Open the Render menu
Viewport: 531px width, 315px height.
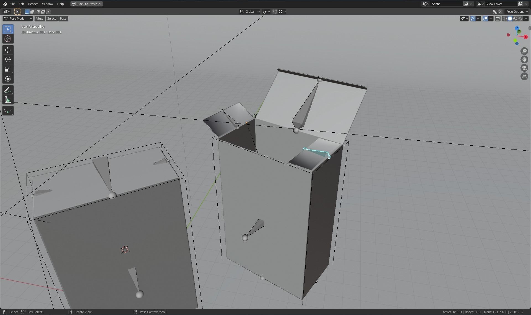pos(33,4)
